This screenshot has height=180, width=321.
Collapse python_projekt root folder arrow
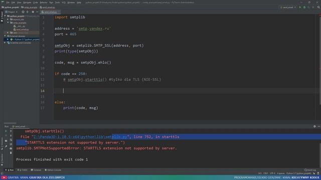tap(6, 16)
